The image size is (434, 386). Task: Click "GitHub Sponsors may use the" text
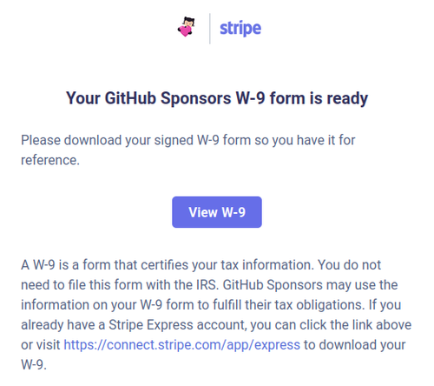310,285
